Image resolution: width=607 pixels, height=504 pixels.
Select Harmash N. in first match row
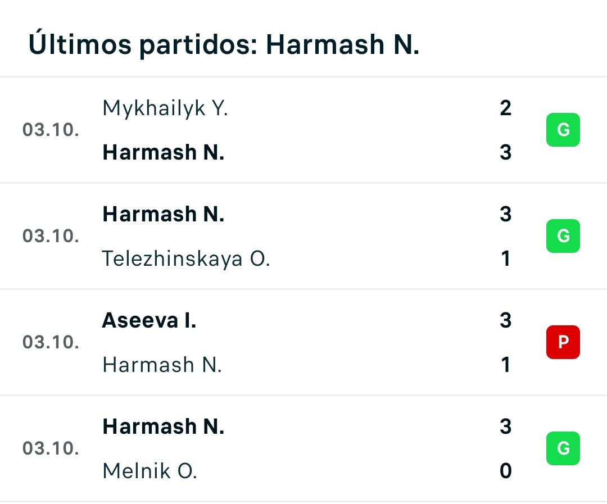tap(164, 152)
